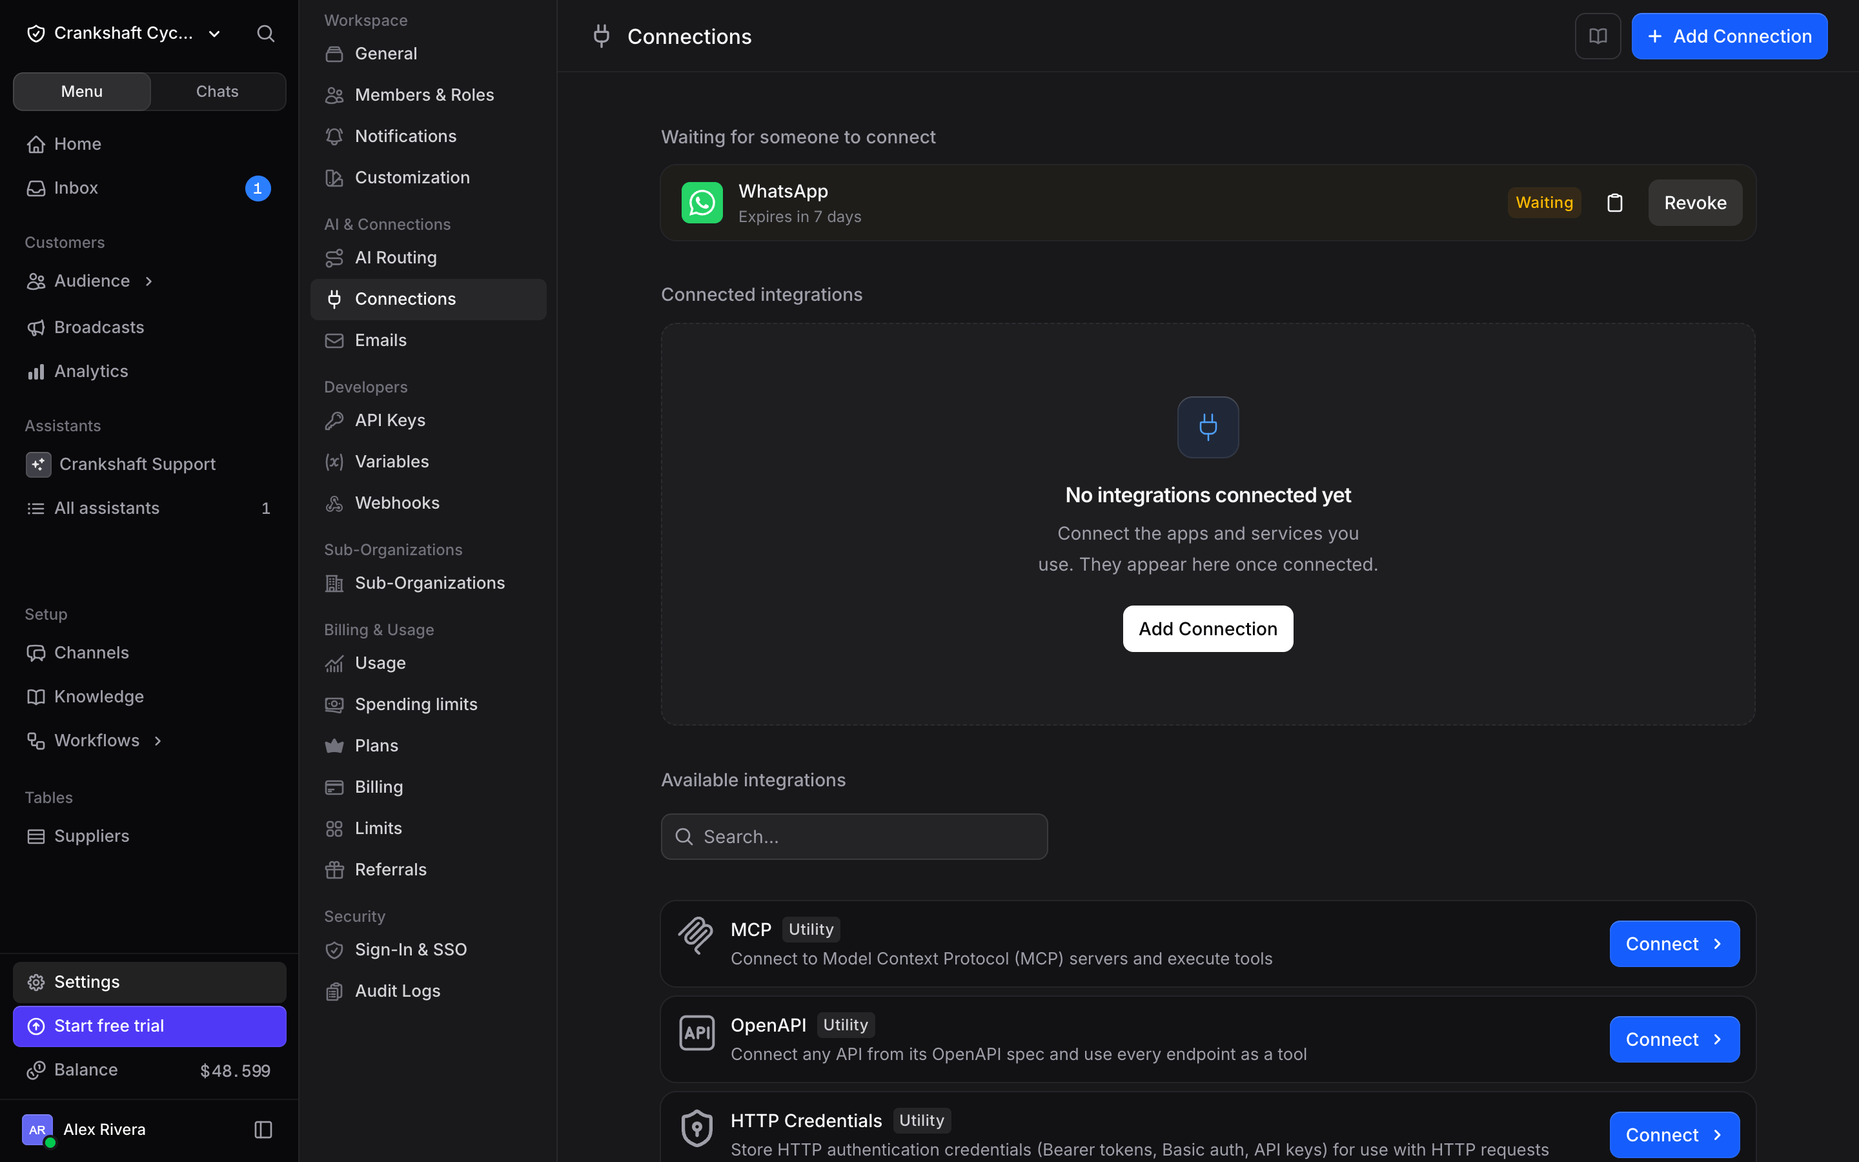This screenshot has height=1162, width=1859.
Task: Open Members & Roles settings
Action: (428, 94)
